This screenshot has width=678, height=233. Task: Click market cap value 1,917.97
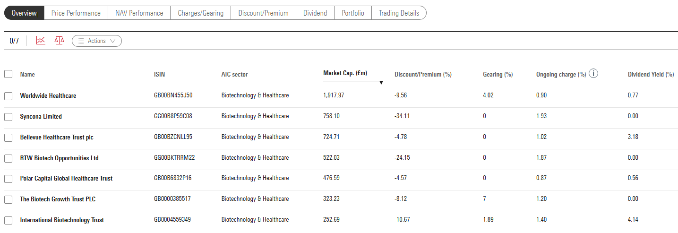click(334, 95)
